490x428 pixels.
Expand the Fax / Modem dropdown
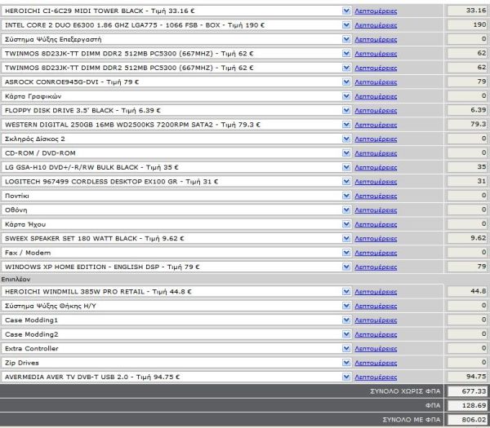[346, 253]
